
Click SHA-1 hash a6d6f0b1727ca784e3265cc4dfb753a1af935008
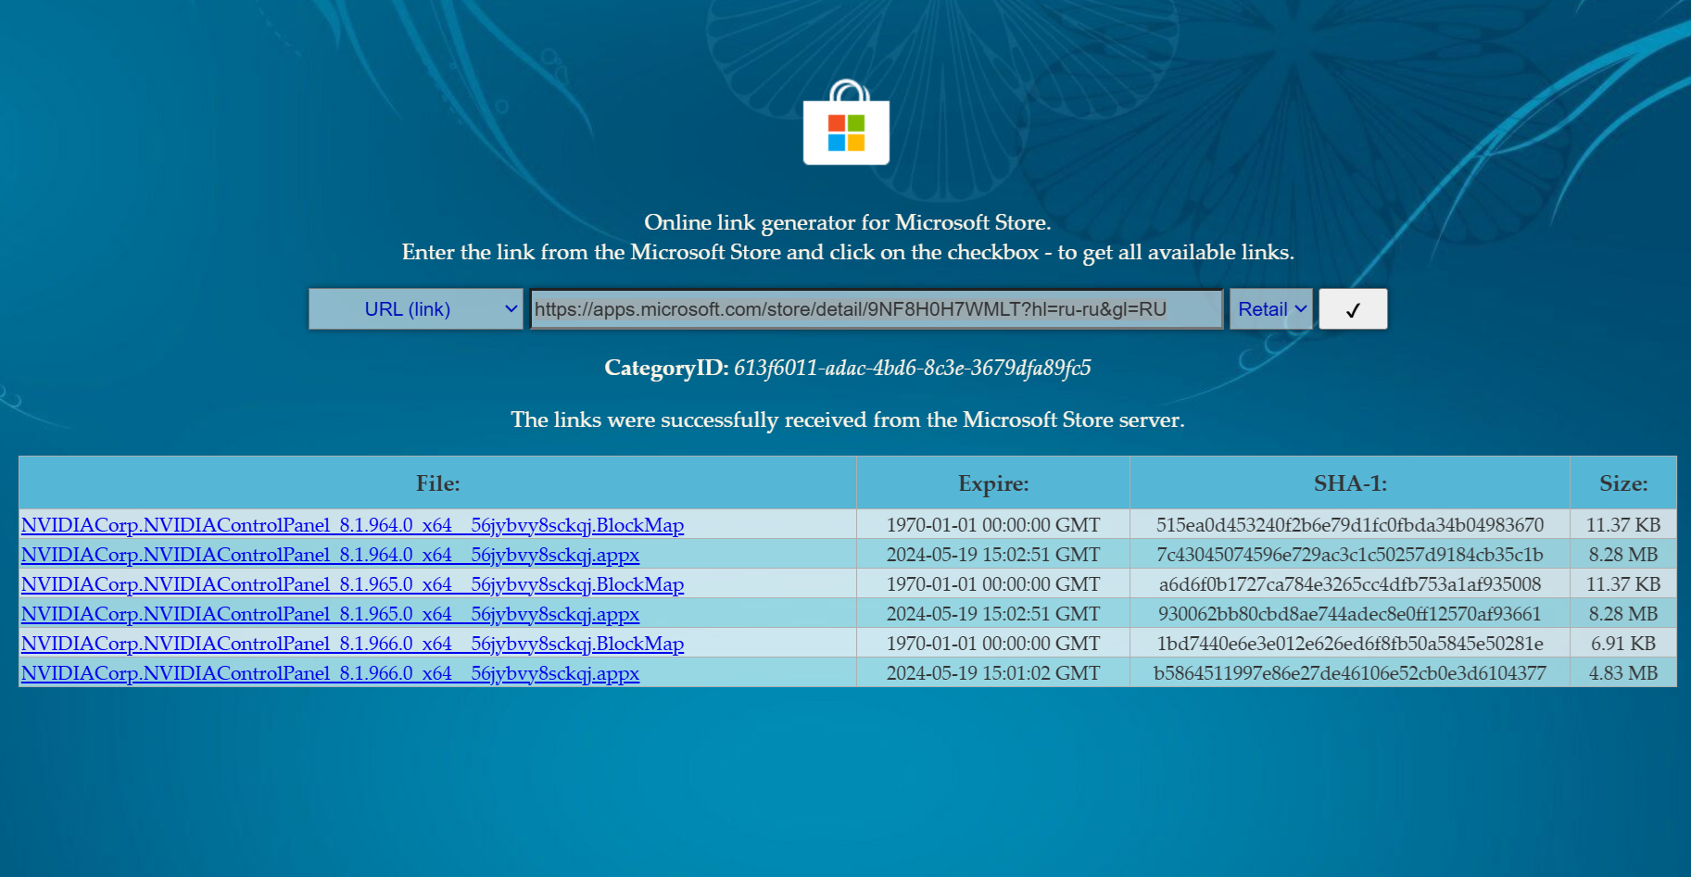tap(1350, 584)
